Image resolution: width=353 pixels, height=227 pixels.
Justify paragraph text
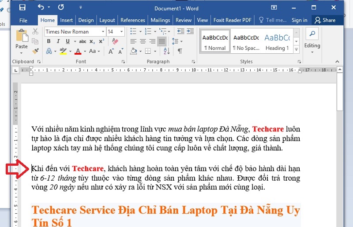point(162,41)
